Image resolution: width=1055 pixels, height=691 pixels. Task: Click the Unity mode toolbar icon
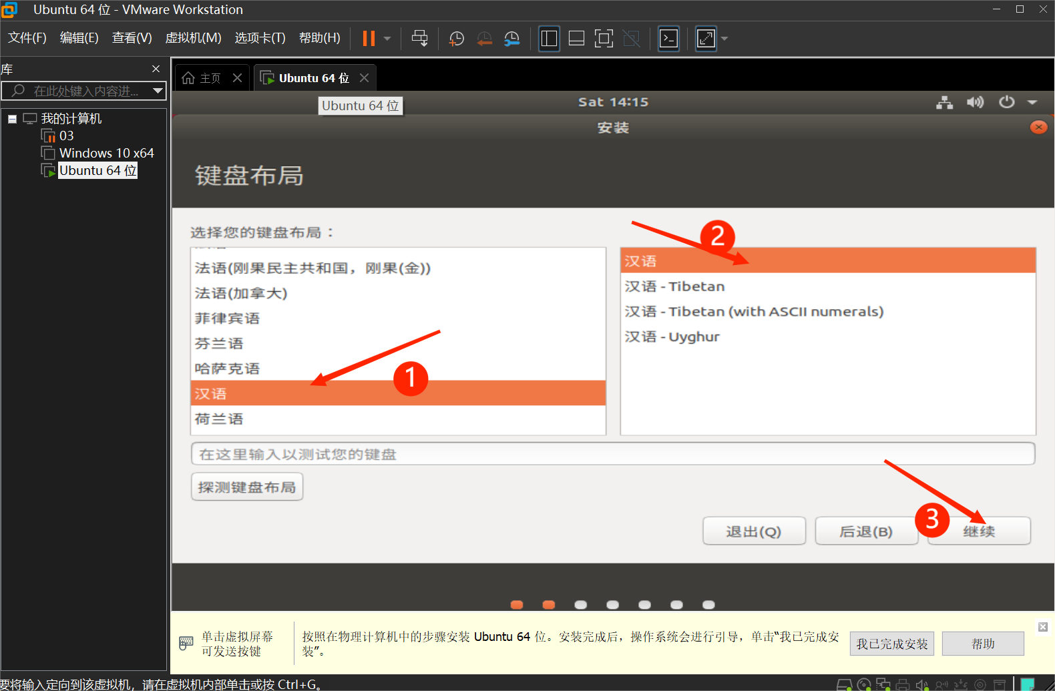coord(631,39)
